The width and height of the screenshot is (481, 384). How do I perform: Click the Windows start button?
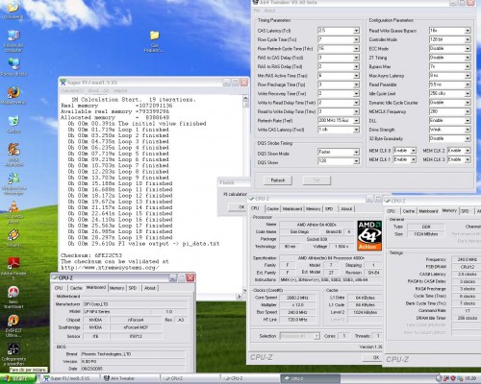17,378
